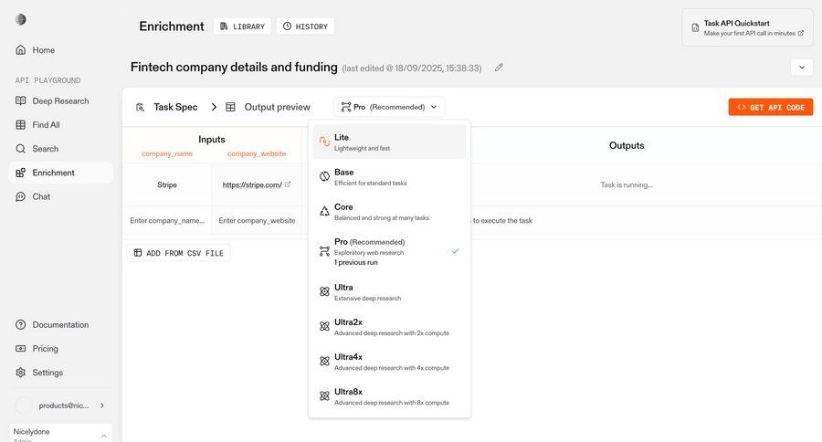Expand the products account switcher chevron
This screenshot has height=442, width=822.
[101, 405]
